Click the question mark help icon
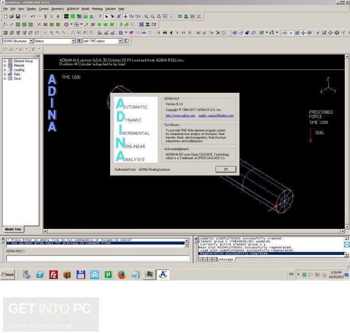Image resolution: width=350 pixels, height=333 pixels. [100, 16]
